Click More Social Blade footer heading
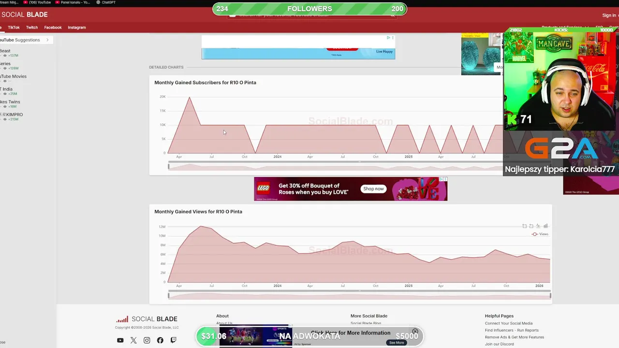 coord(369,316)
